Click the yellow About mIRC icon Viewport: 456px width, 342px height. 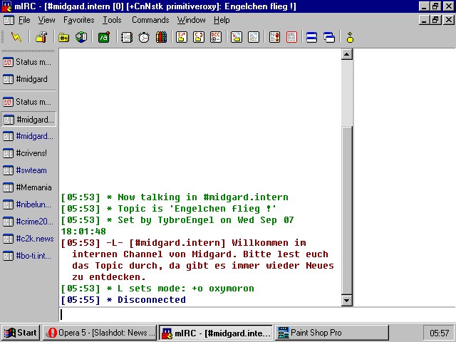click(350, 37)
